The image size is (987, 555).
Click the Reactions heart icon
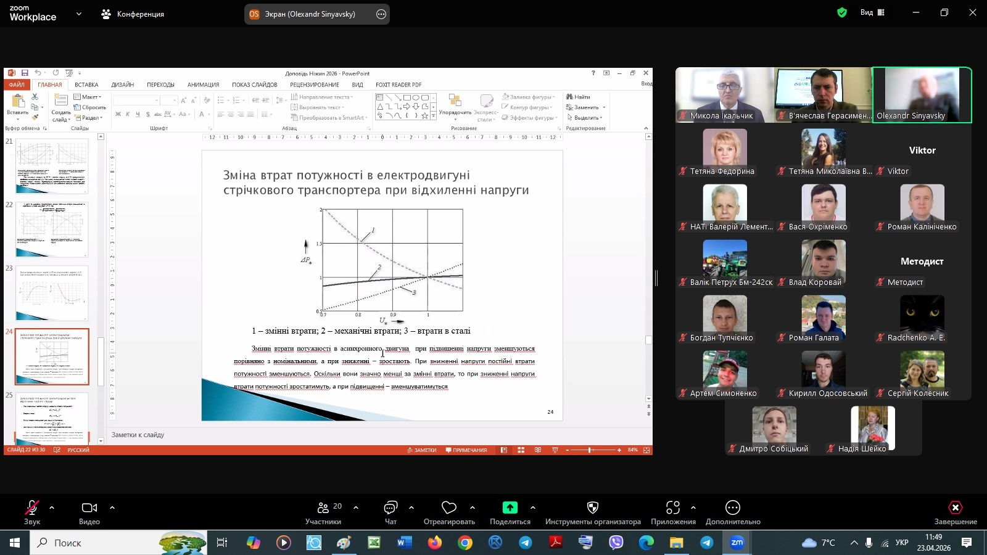448,508
